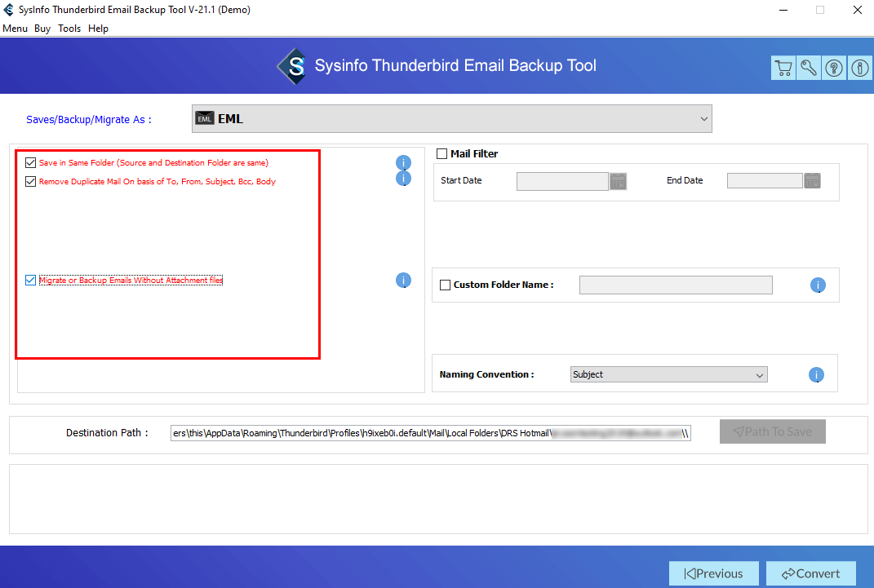874x588 pixels.
Task: Click the key activation icon
Action: pyautogui.click(x=809, y=68)
